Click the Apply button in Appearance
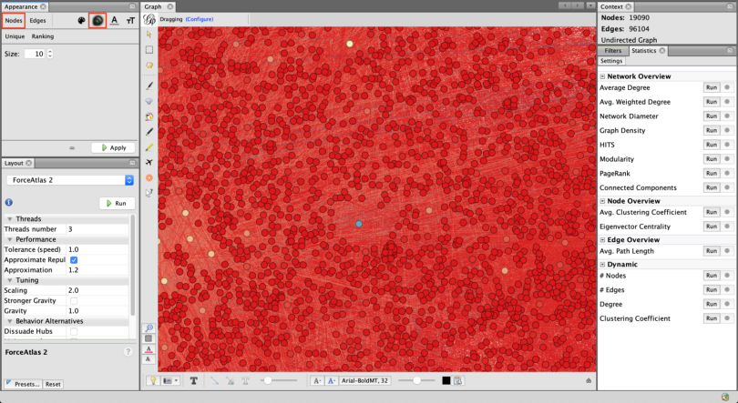Screen dimensions: 738x403 (113, 147)
